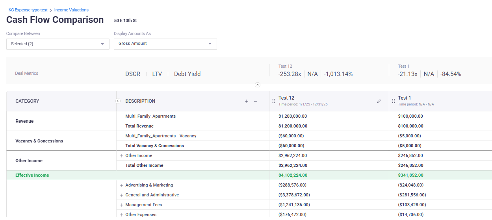Click the 50 E 13th St address
The height and width of the screenshot is (220, 492).
coord(126,20)
